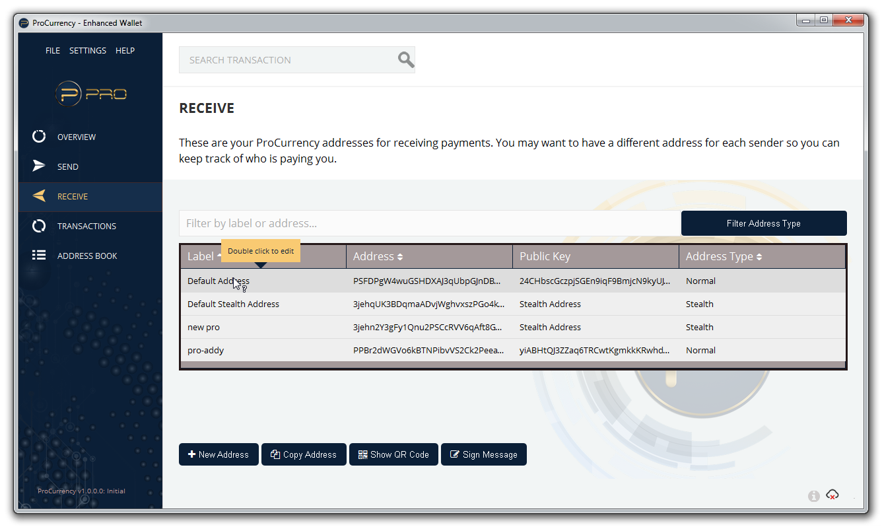This screenshot has width=882, height=527.
Task: Click the Send paper-plane icon
Action: coord(39,166)
